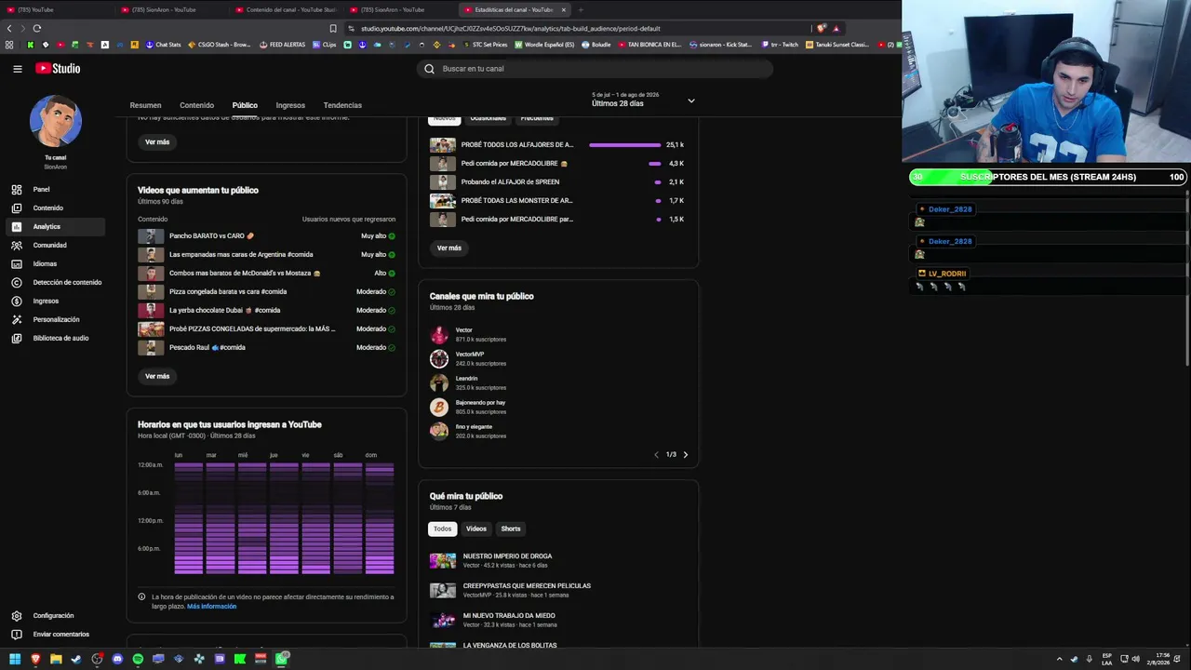Switch to the Ingresos analytics tab
Image resolution: width=1191 pixels, height=670 pixels.
(x=290, y=105)
